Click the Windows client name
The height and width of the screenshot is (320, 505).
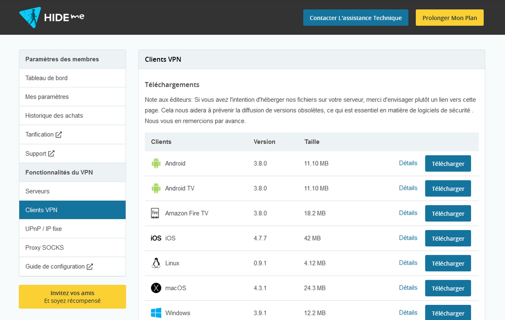point(178,313)
